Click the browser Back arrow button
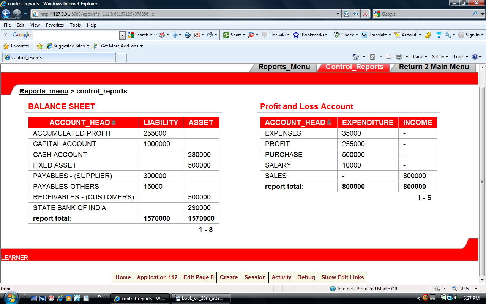 tap(6, 14)
